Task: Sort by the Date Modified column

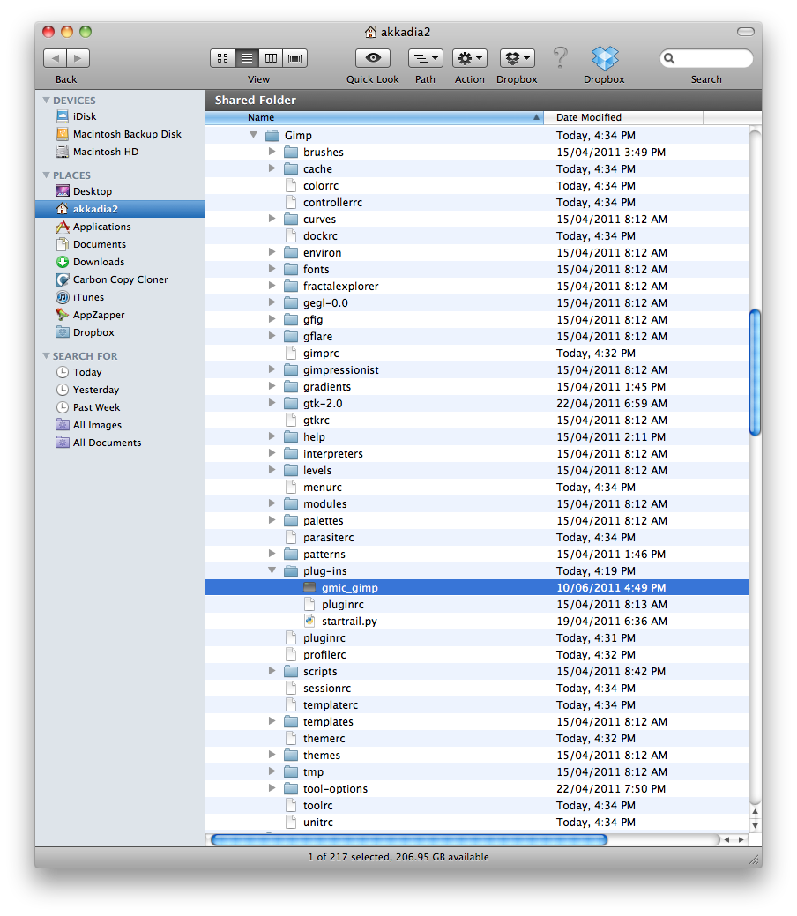Action: pos(622,117)
